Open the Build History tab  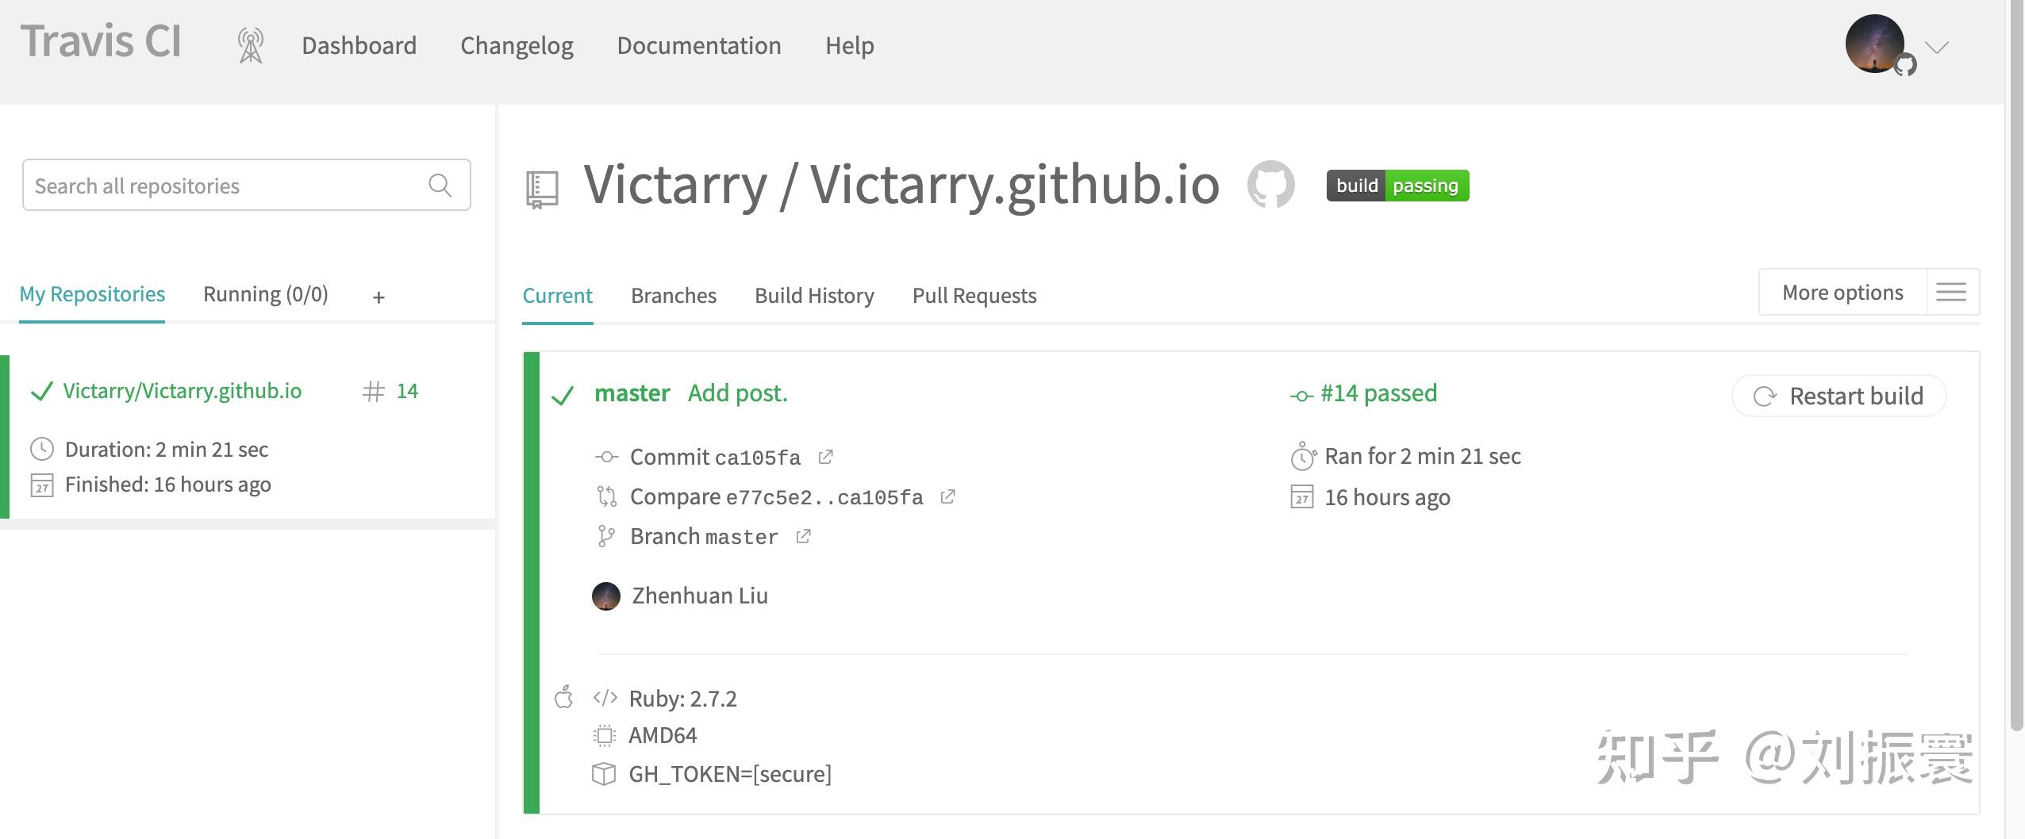tap(814, 296)
